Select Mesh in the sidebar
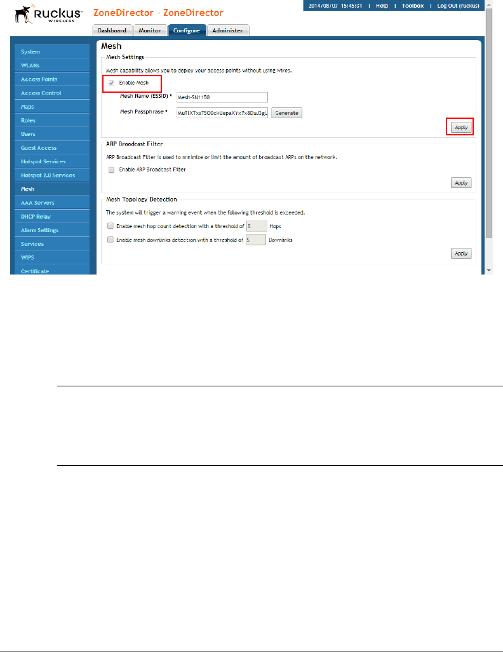The height and width of the screenshot is (652, 503). [x=52, y=189]
